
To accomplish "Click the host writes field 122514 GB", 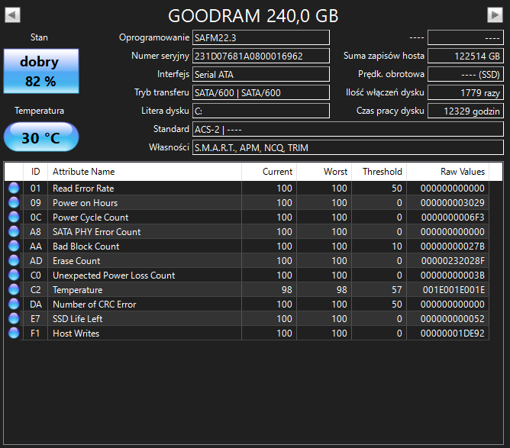I will 466,56.
